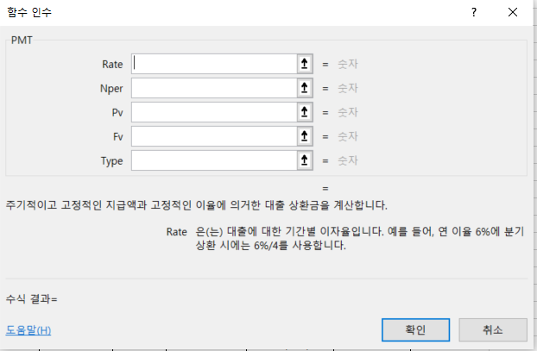Viewport: 537px width, 351px height.
Task: Select the PMT function group label
Action: 22,40
